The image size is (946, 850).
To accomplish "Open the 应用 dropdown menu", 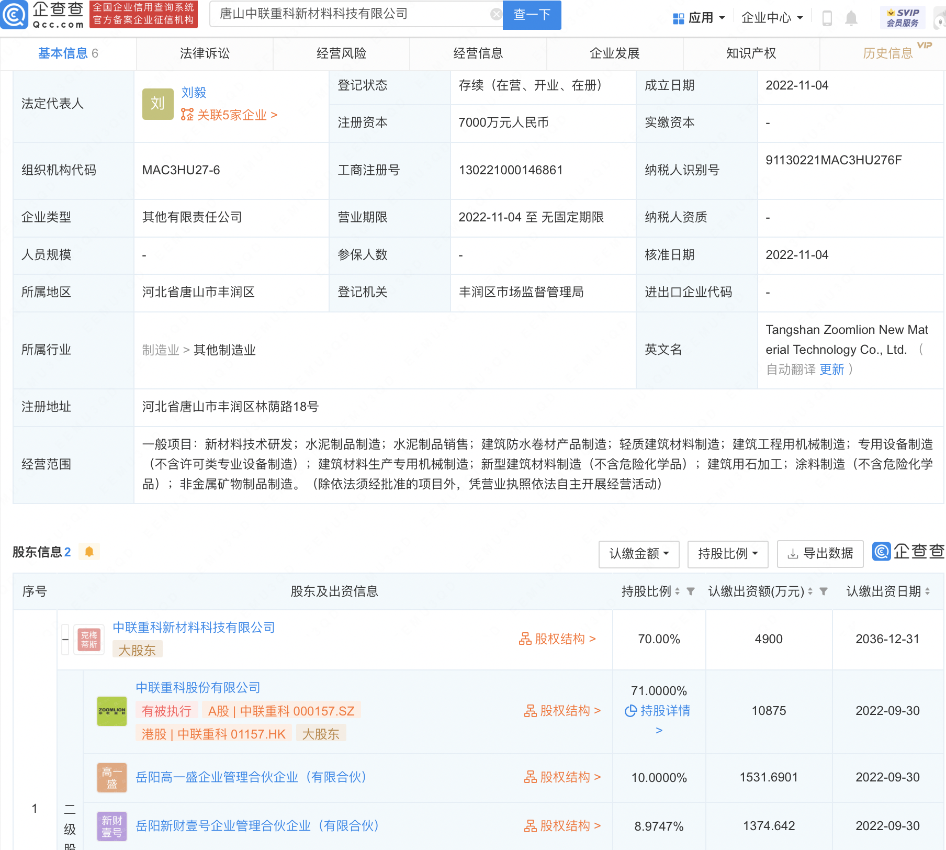I will 699,18.
